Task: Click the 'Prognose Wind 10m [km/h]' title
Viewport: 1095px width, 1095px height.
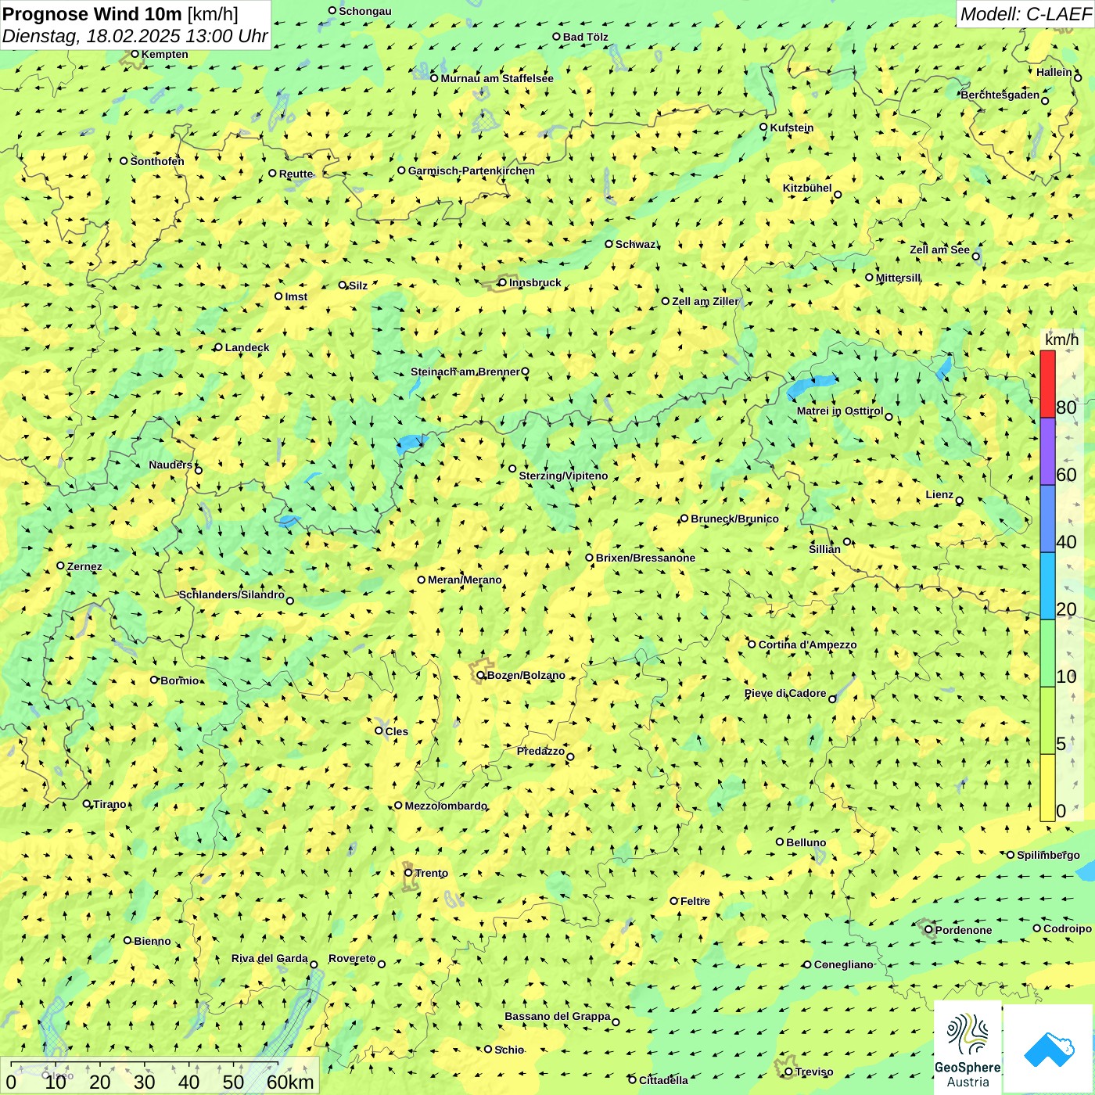Action: (x=120, y=14)
